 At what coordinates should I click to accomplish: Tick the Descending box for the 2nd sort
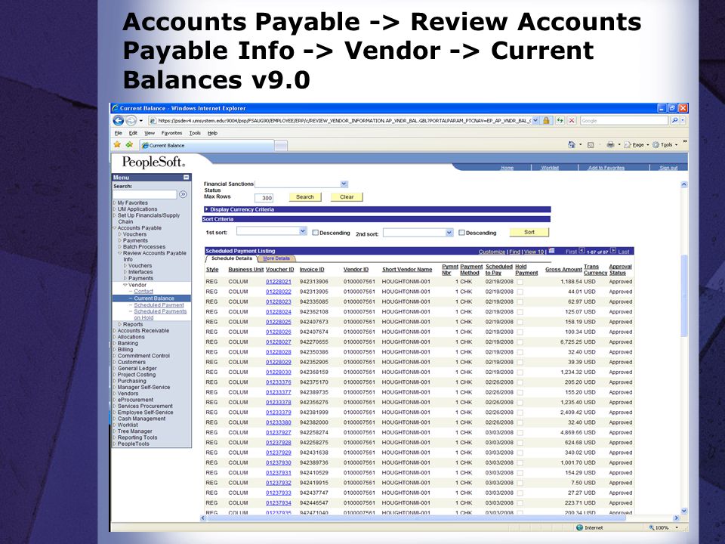[461, 233]
